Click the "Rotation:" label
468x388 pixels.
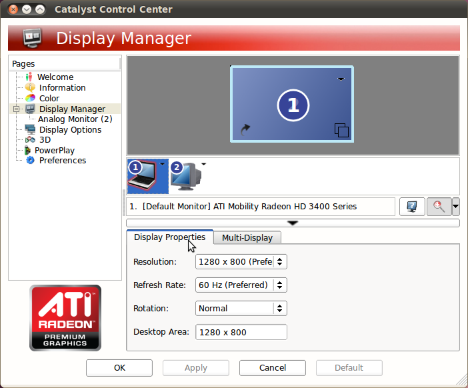(x=151, y=308)
